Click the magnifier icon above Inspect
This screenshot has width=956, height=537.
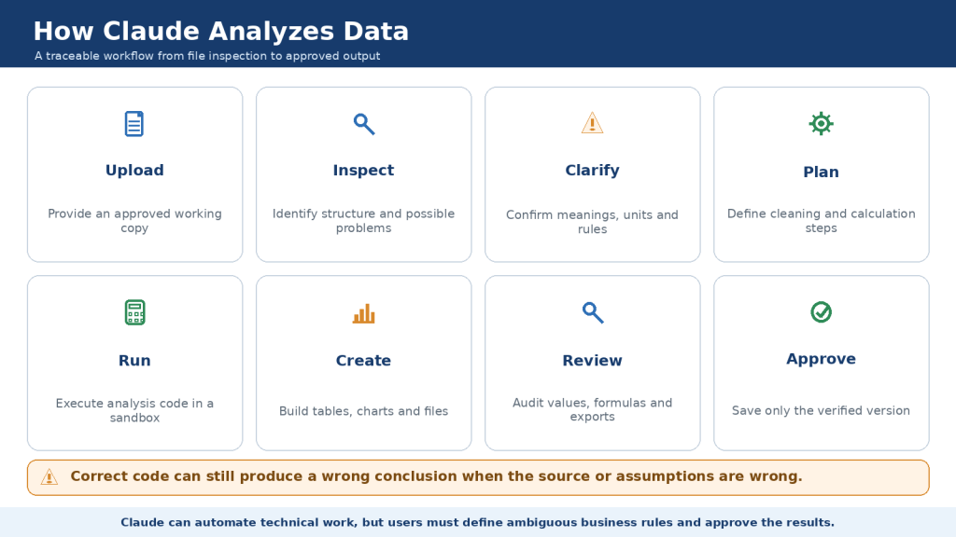(x=363, y=124)
